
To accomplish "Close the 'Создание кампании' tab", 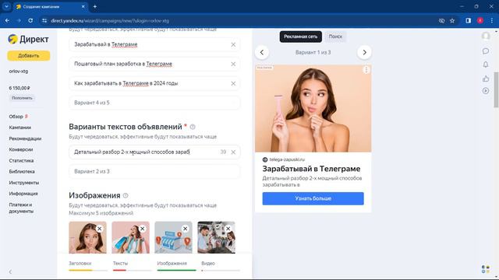I will [x=83, y=7].
